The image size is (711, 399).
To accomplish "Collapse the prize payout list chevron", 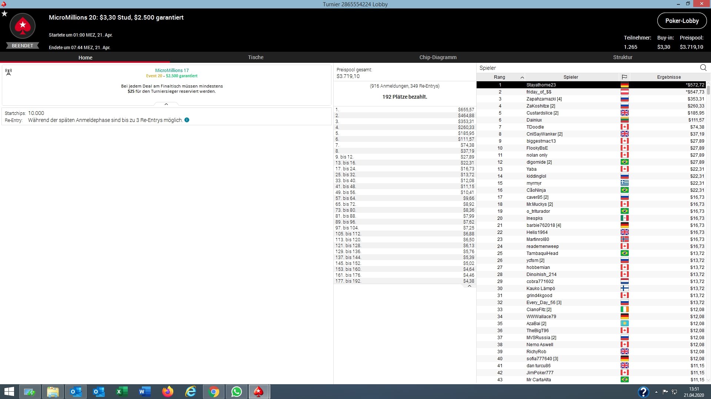I will click(x=470, y=286).
